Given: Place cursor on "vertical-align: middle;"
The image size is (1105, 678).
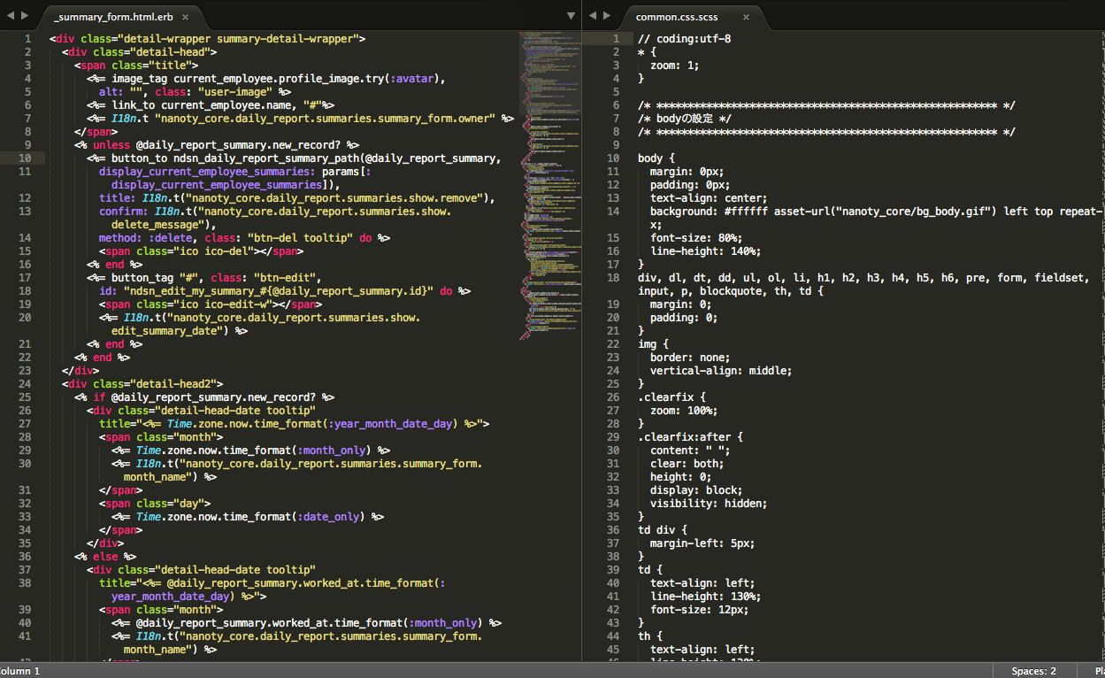Looking at the screenshot, I should click(x=721, y=371).
